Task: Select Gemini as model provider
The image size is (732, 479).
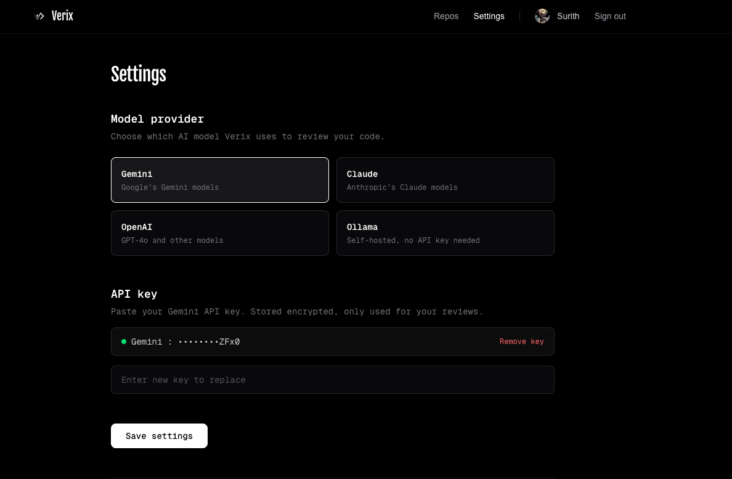Action: click(x=220, y=180)
